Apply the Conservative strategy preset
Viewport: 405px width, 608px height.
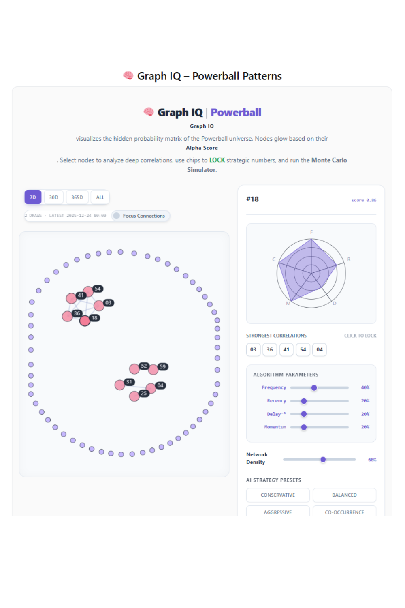coord(277,495)
